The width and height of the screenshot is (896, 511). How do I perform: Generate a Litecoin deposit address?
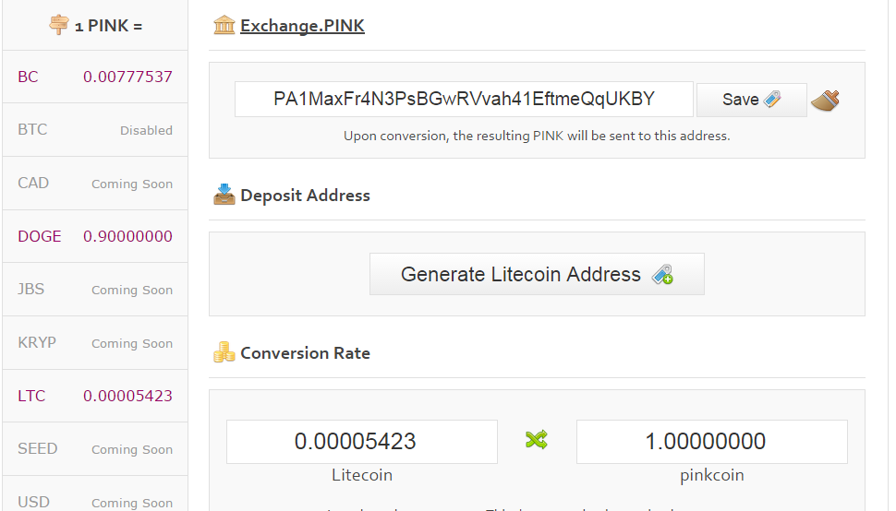[x=537, y=274]
